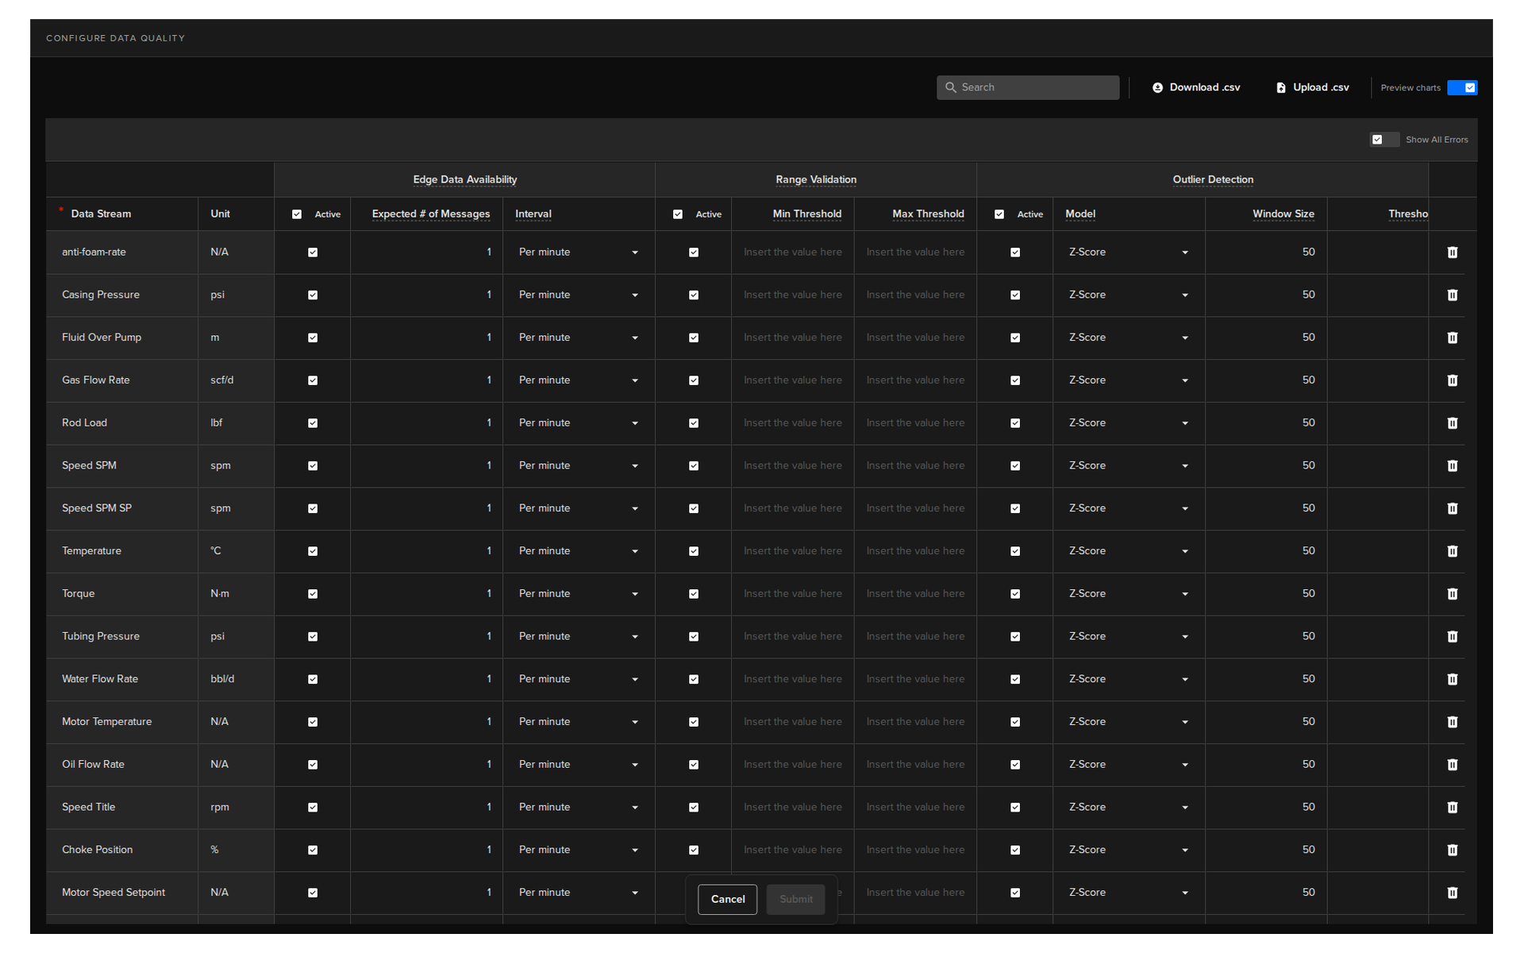Delete the Oil Flow Rate row
This screenshot has height=953, width=1524.
(1452, 765)
